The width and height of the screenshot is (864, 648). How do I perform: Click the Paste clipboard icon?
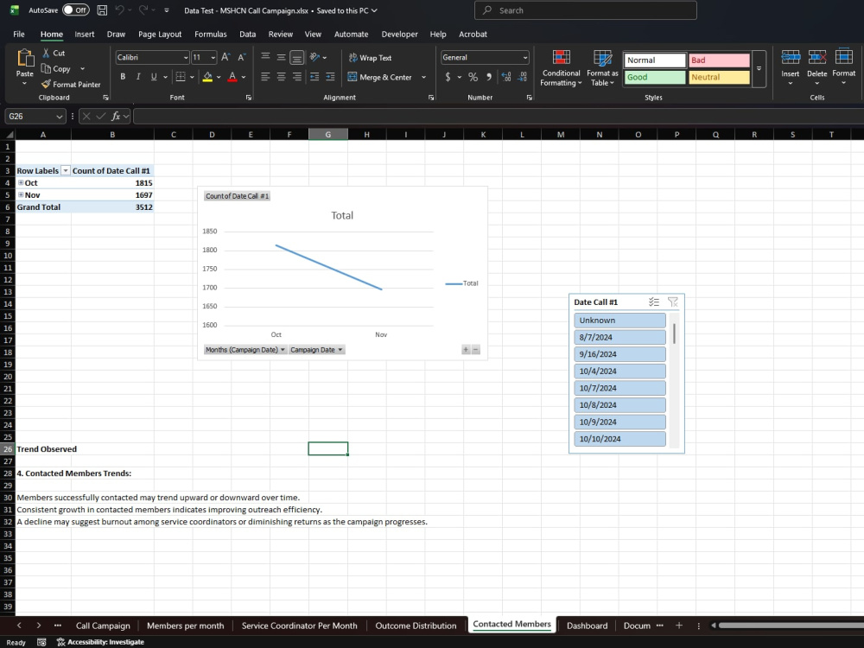point(25,58)
